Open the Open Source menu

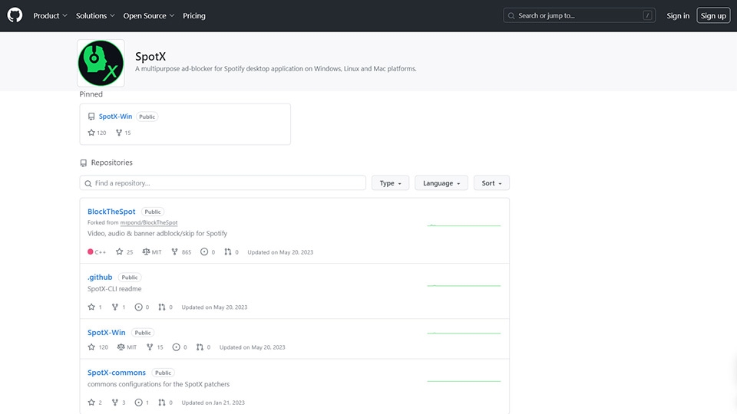point(149,15)
